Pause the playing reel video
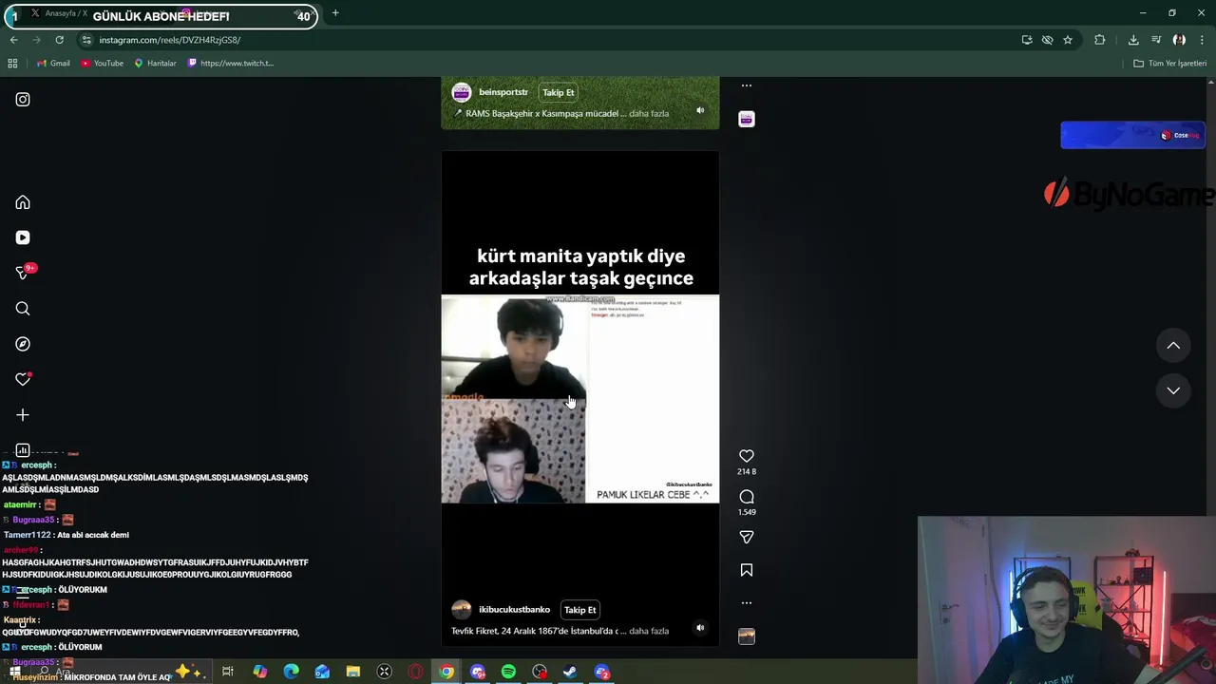Screen dimensions: 1216x684 click(580, 398)
